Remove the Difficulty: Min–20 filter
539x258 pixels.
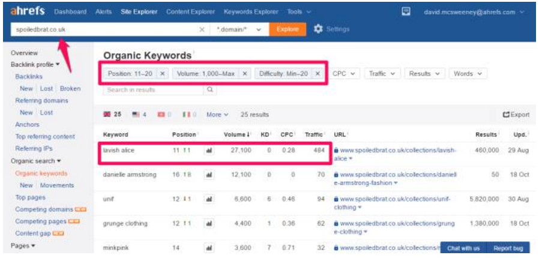click(x=318, y=74)
